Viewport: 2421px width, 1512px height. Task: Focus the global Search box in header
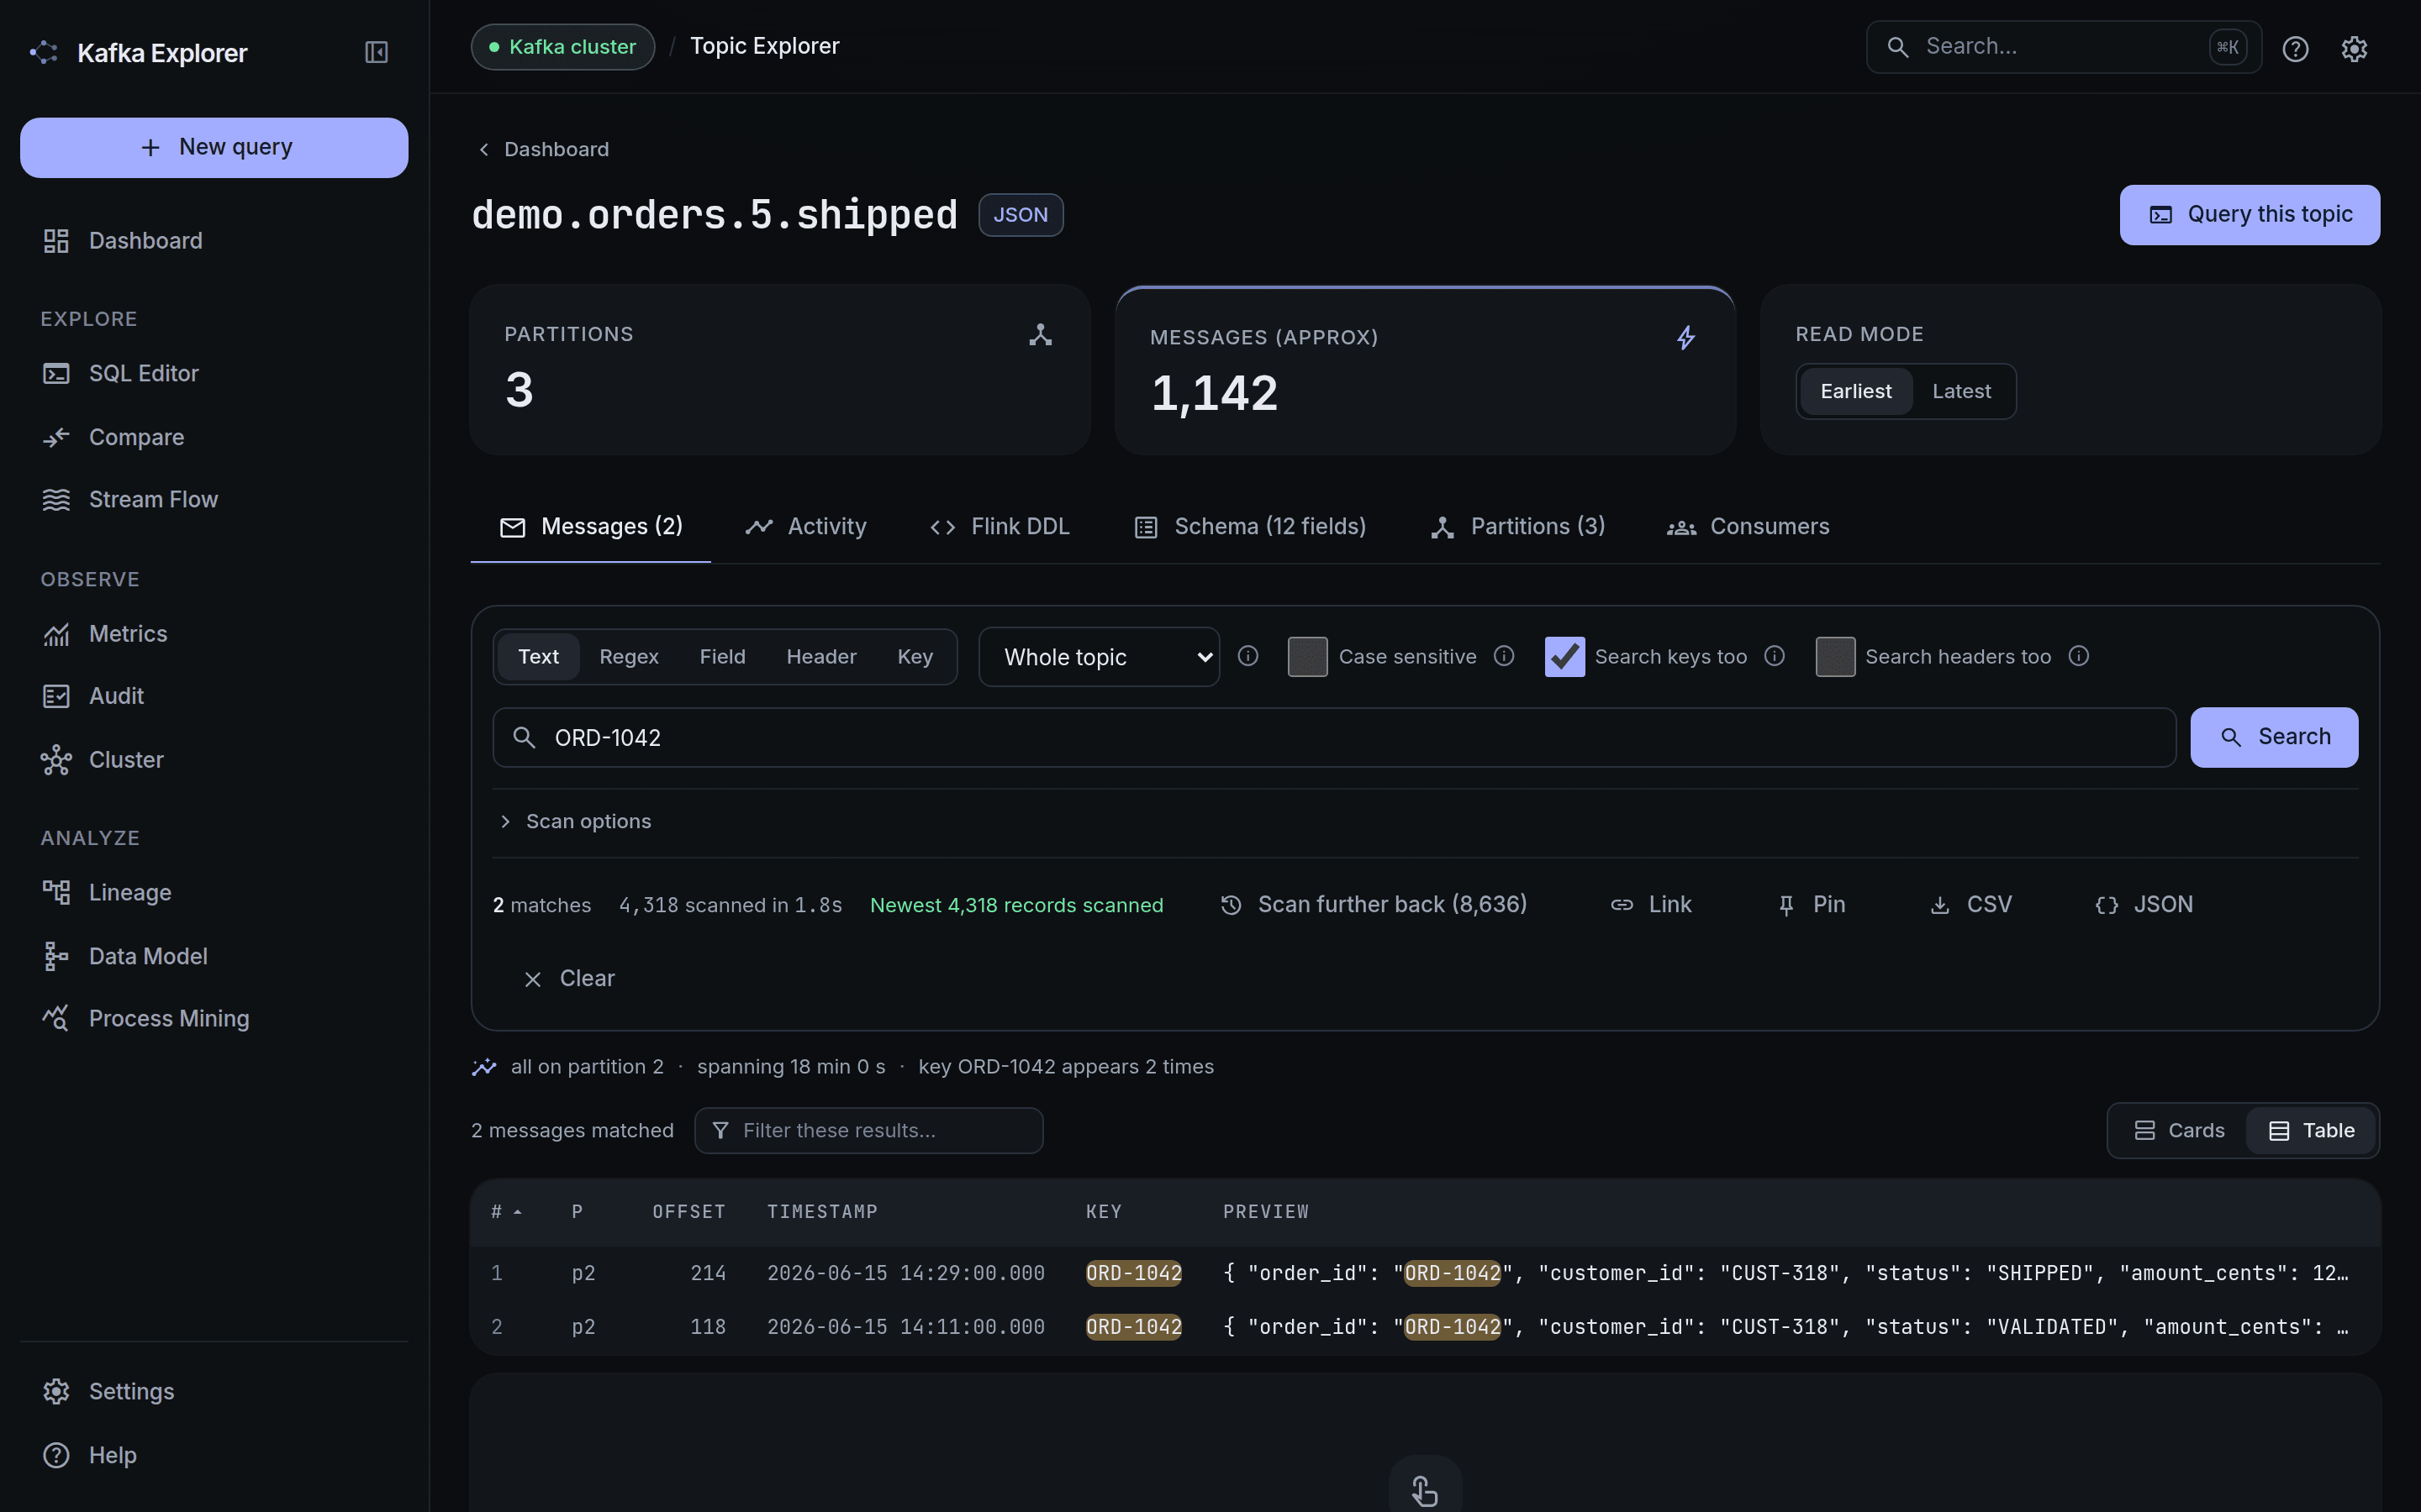click(2063, 47)
